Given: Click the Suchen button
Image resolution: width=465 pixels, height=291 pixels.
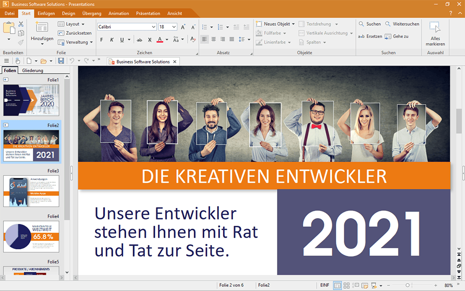Looking at the screenshot, I should 370,24.
